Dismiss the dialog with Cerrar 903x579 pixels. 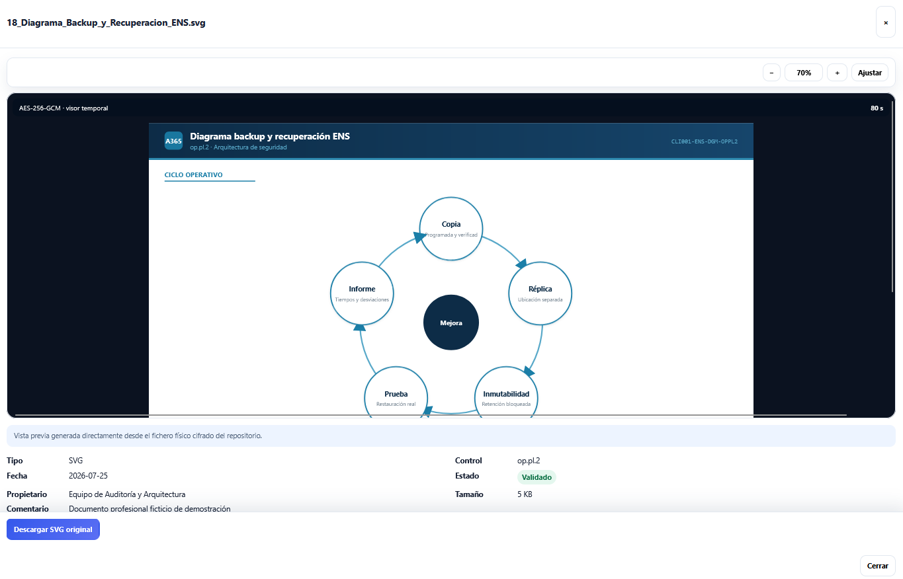[877, 566]
